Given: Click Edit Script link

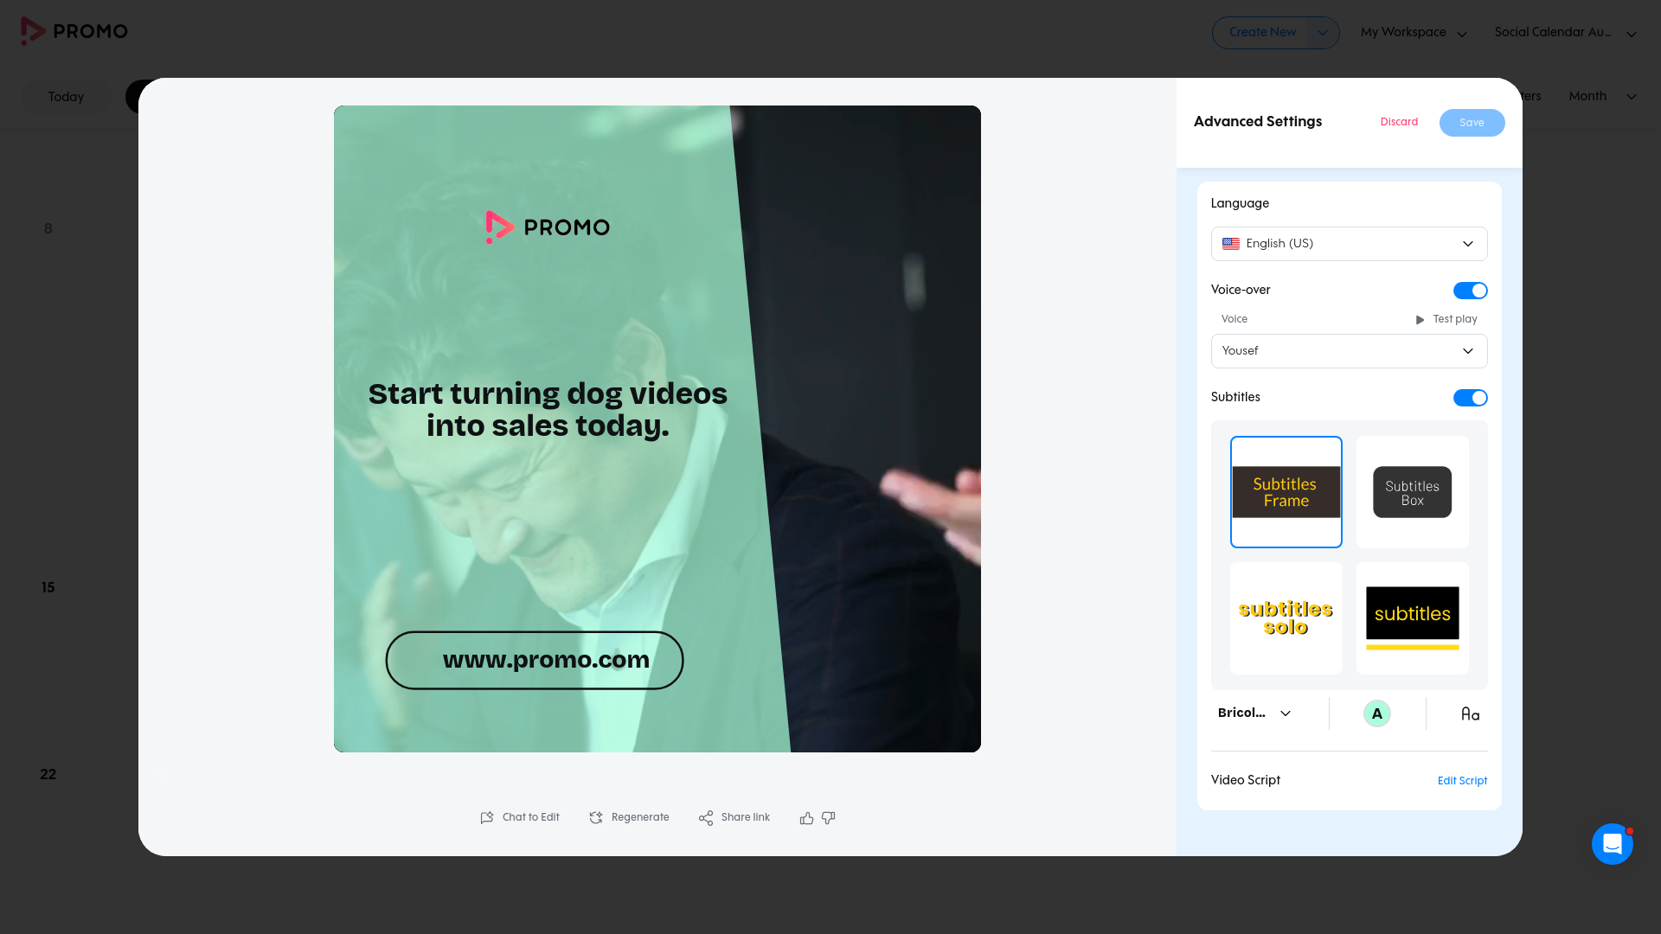Looking at the screenshot, I should pos(1462,781).
